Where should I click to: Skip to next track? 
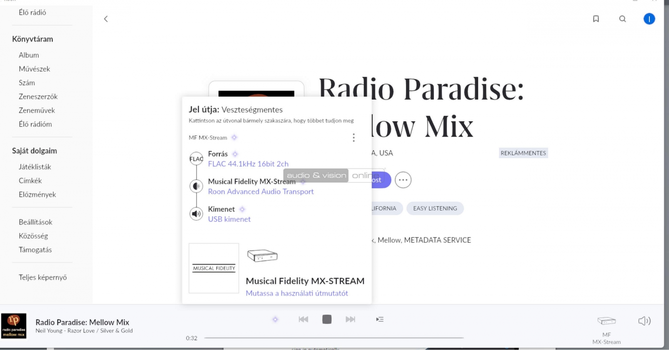[x=350, y=320]
